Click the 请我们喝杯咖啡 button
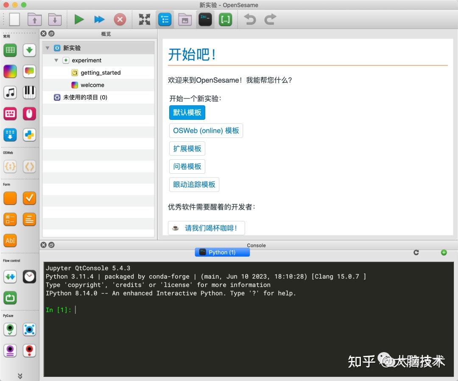Screen dimensions: 458x381 coord(206,228)
